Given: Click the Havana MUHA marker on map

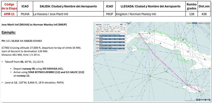Looking at the screenshot, I should [x=139, y=34].
